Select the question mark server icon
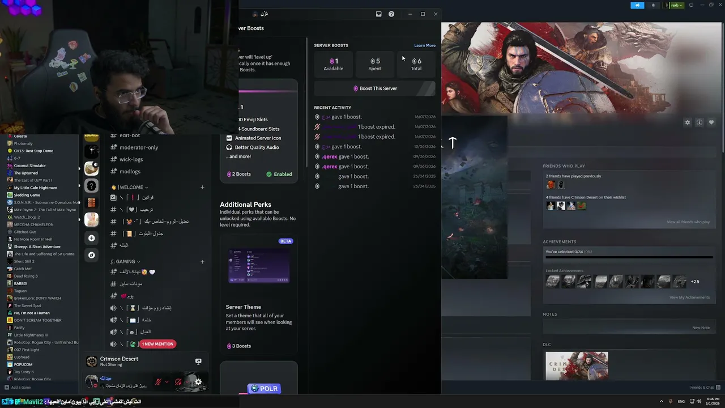The height and width of the screenshot is (408, 725). [x=91, y=186]
